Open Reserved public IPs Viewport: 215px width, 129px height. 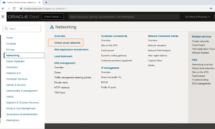point(111,77)
